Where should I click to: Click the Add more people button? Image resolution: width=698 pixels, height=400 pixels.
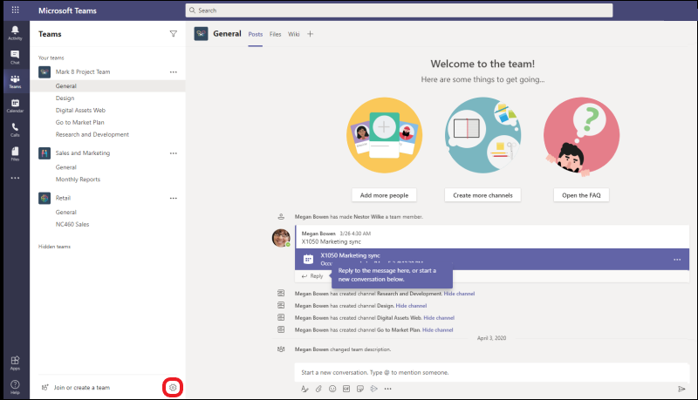(x=384, y=195)
